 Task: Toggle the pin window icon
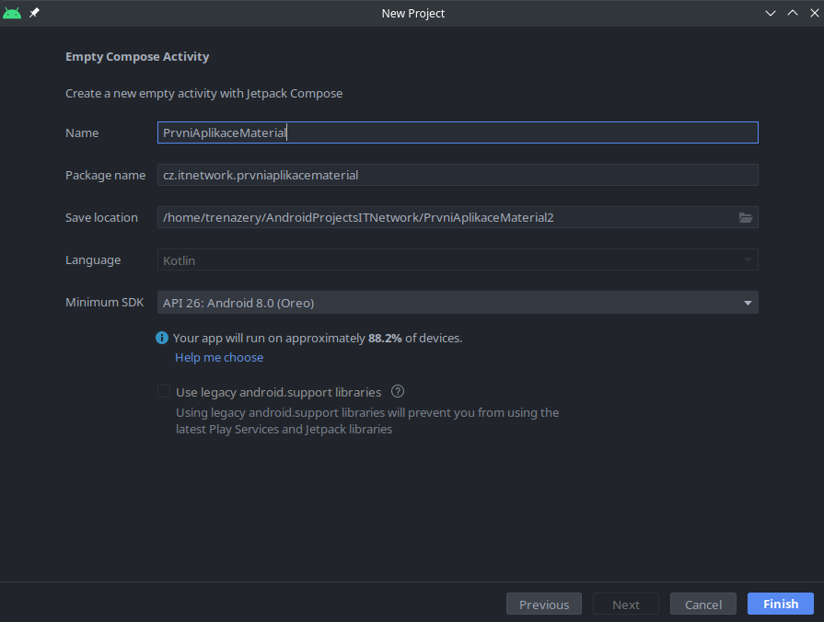click(x=35, y=13)
